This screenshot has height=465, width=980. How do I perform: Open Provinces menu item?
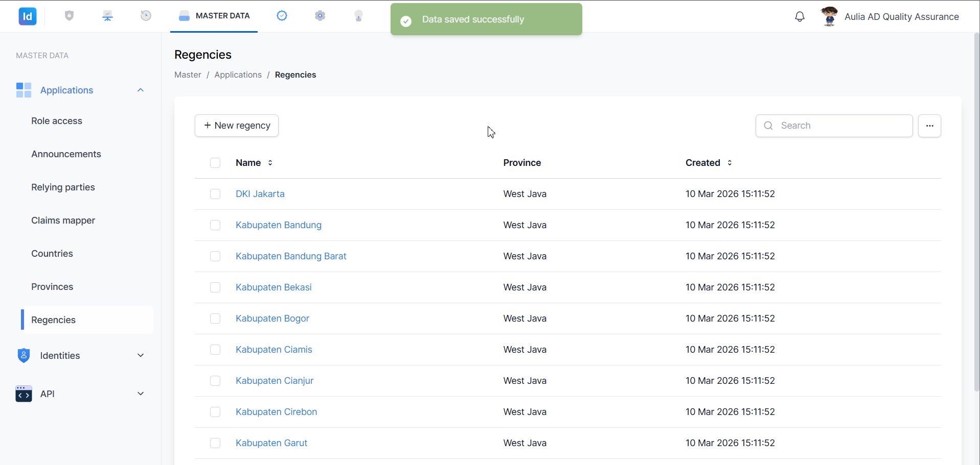pos(52,287)
